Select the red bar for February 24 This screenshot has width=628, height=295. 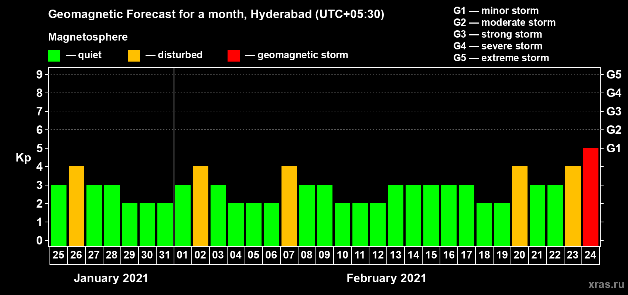pyautogui.click(x=591, y=197)
